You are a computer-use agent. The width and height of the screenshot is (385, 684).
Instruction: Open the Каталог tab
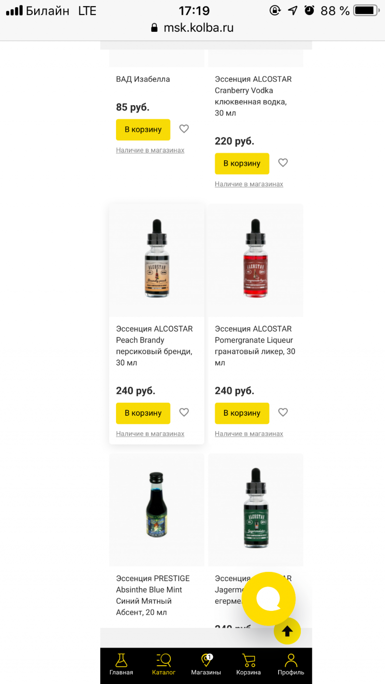coord(164,665)
